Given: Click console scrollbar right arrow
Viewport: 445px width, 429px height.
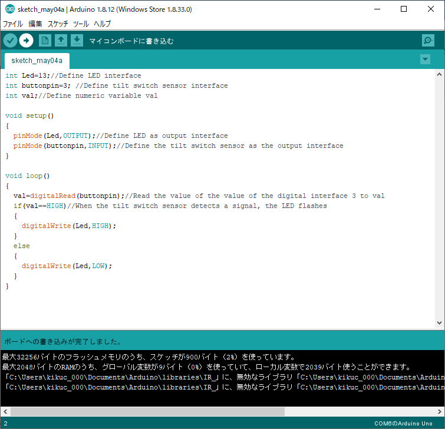Looking at the screenshot, I should point(439,411).
